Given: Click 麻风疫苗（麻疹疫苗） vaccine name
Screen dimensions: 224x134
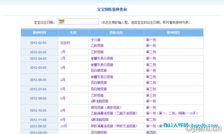Looking at the screenshot, I should [x=106, y=107].
